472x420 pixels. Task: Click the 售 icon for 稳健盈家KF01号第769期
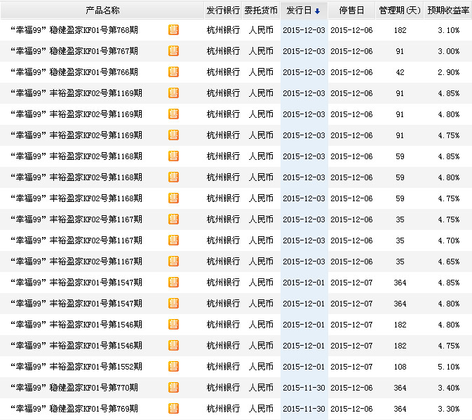[x=173, y=409]
